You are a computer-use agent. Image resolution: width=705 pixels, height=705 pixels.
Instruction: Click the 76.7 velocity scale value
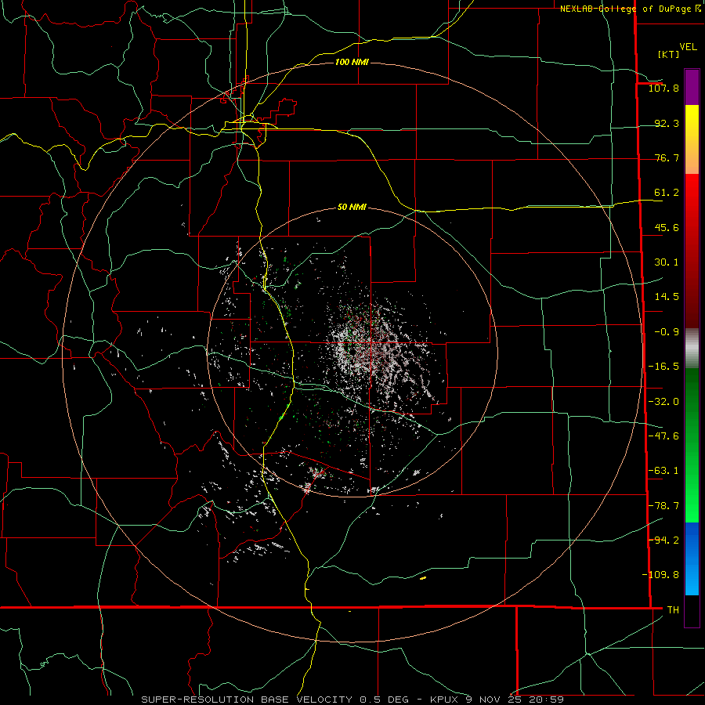[667, 157]
